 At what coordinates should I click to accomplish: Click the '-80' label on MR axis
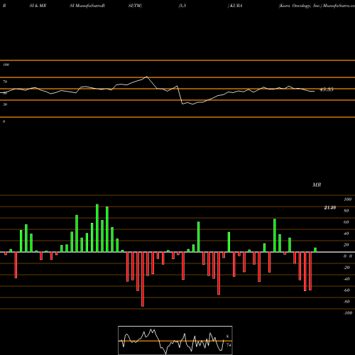click(346, 302)
